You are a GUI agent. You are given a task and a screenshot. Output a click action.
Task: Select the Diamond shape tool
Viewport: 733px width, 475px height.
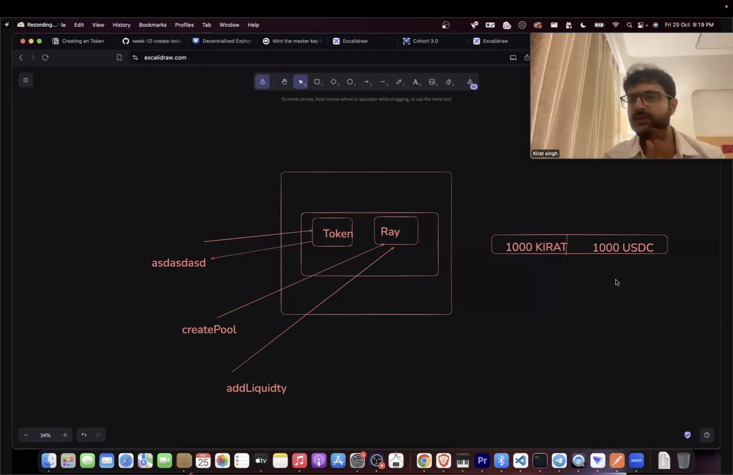334,81
